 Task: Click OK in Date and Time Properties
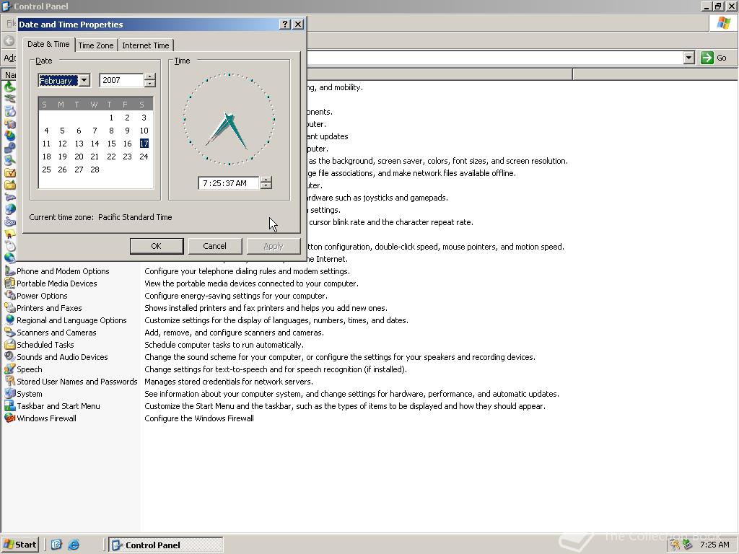tap(157, 246)
